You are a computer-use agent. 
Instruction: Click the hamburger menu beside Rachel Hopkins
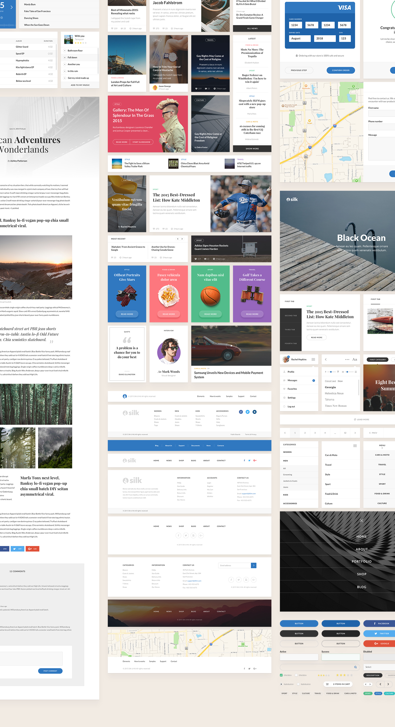(313, 359)
